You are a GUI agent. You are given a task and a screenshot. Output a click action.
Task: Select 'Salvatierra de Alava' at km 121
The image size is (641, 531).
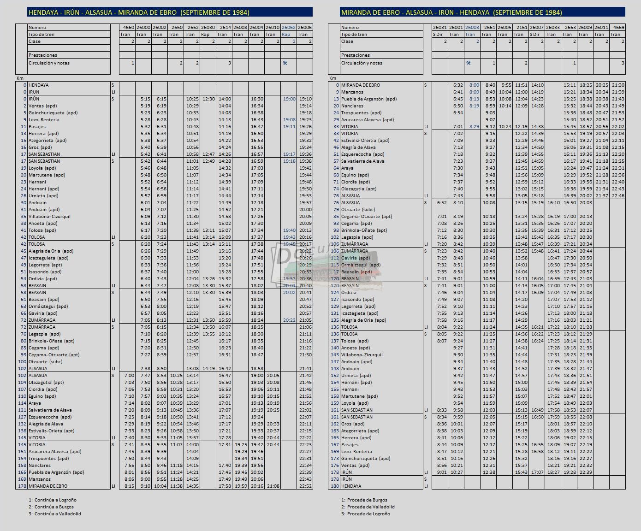point(50,410)
